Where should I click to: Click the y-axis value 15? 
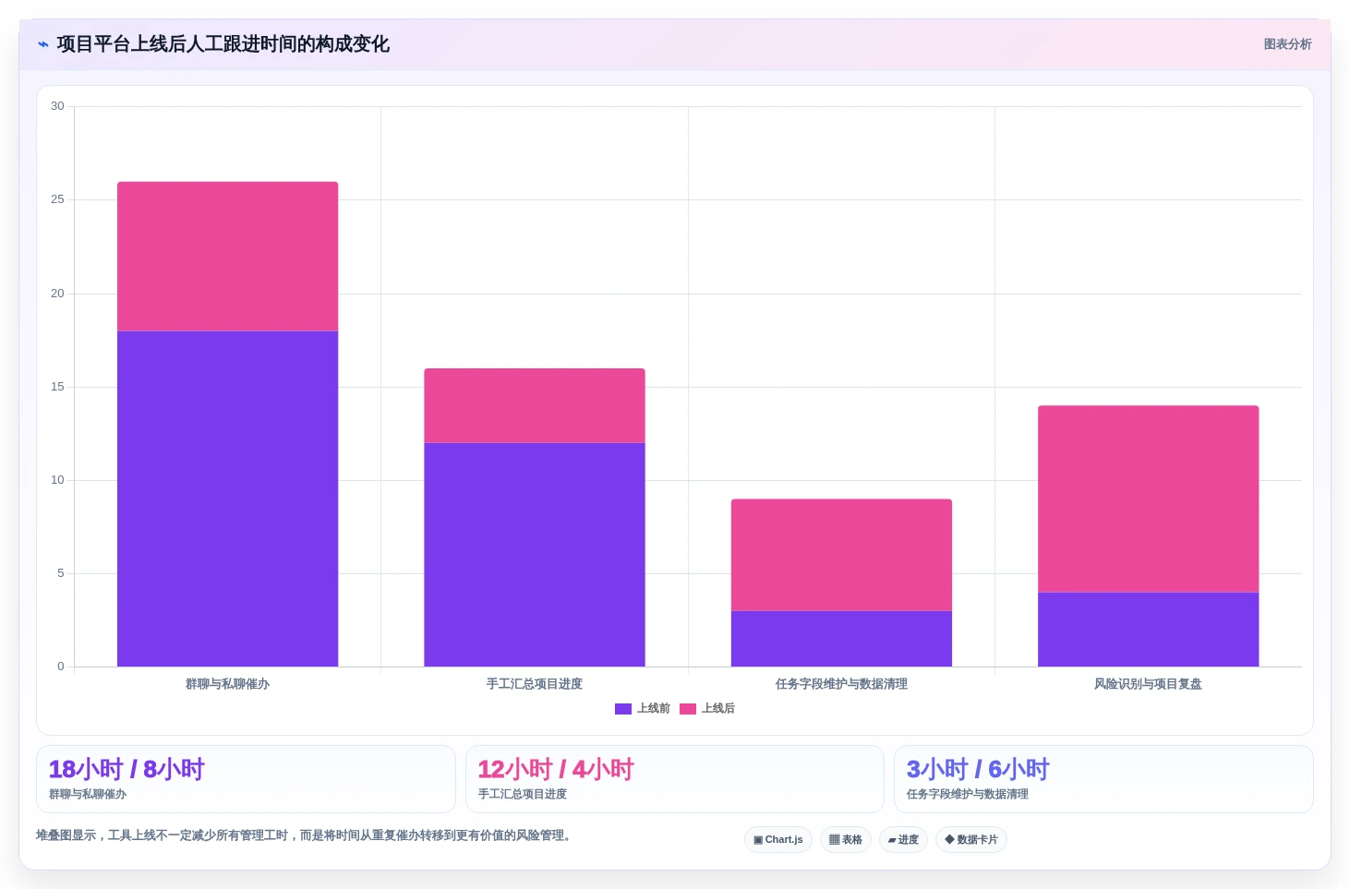pos(57,387)
